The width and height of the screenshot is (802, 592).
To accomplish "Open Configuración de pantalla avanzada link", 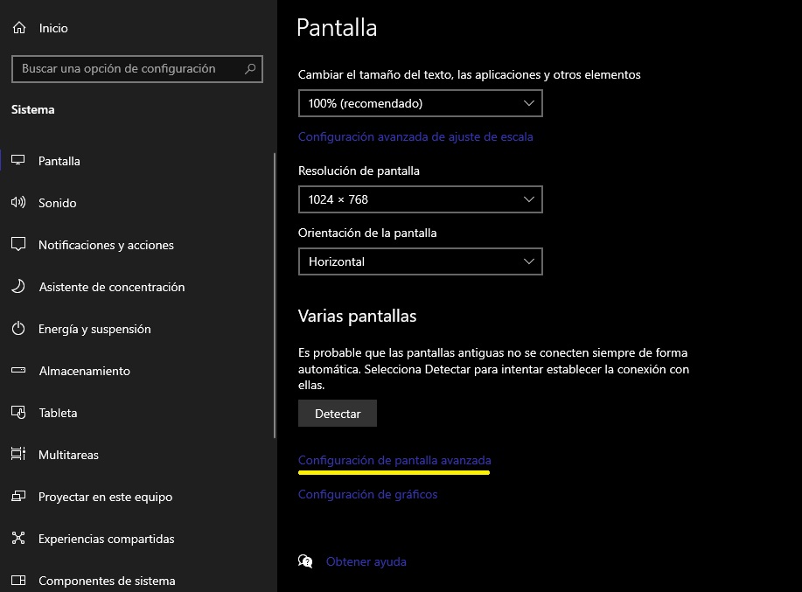I will 394,460.
